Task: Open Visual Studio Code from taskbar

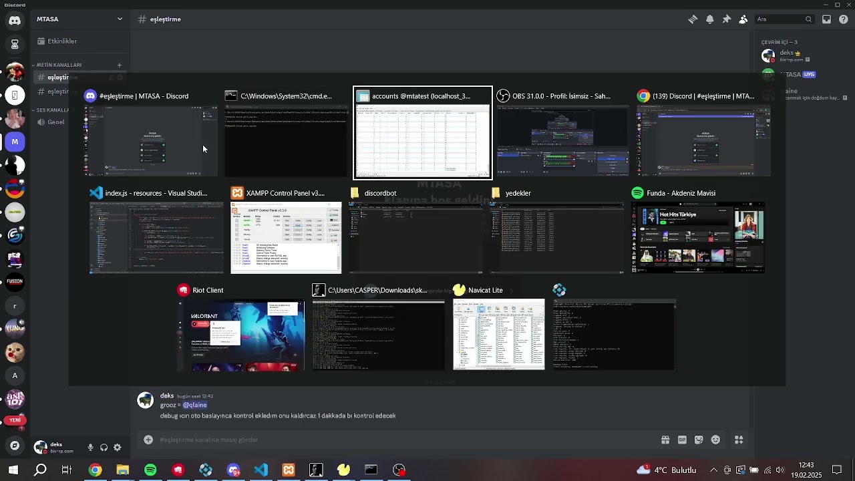Action: (x=261, y=470)
